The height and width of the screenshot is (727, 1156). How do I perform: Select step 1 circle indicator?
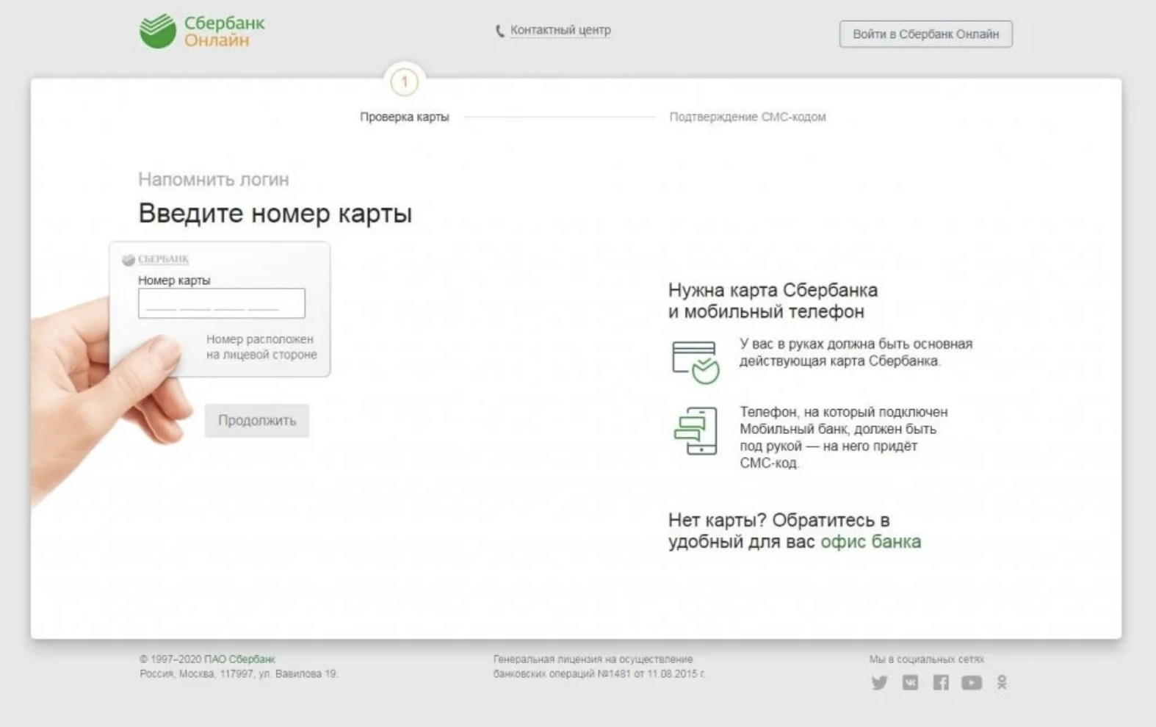click(x=404, y=82)
